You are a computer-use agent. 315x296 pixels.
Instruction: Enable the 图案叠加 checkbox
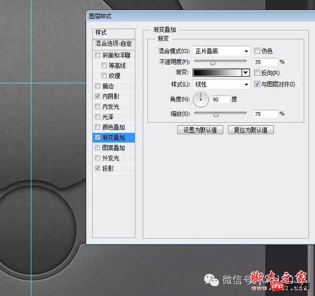(97, 148)
